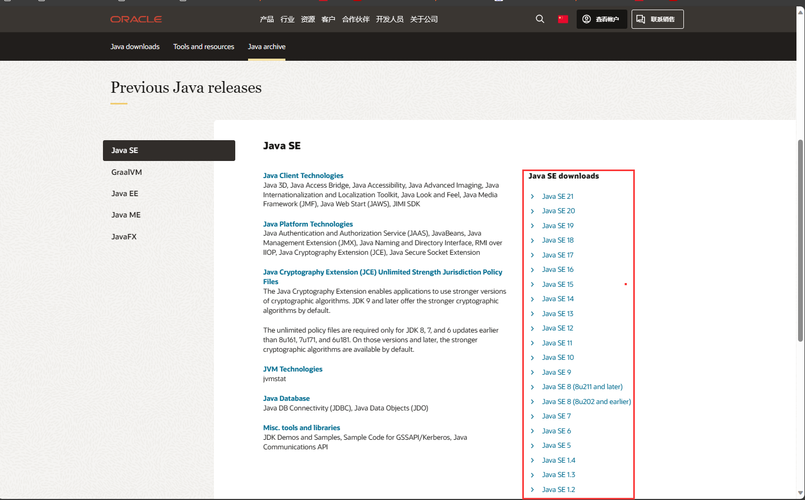
Task: Open the Java SE 15 link
Action: (x=557, y=284)
